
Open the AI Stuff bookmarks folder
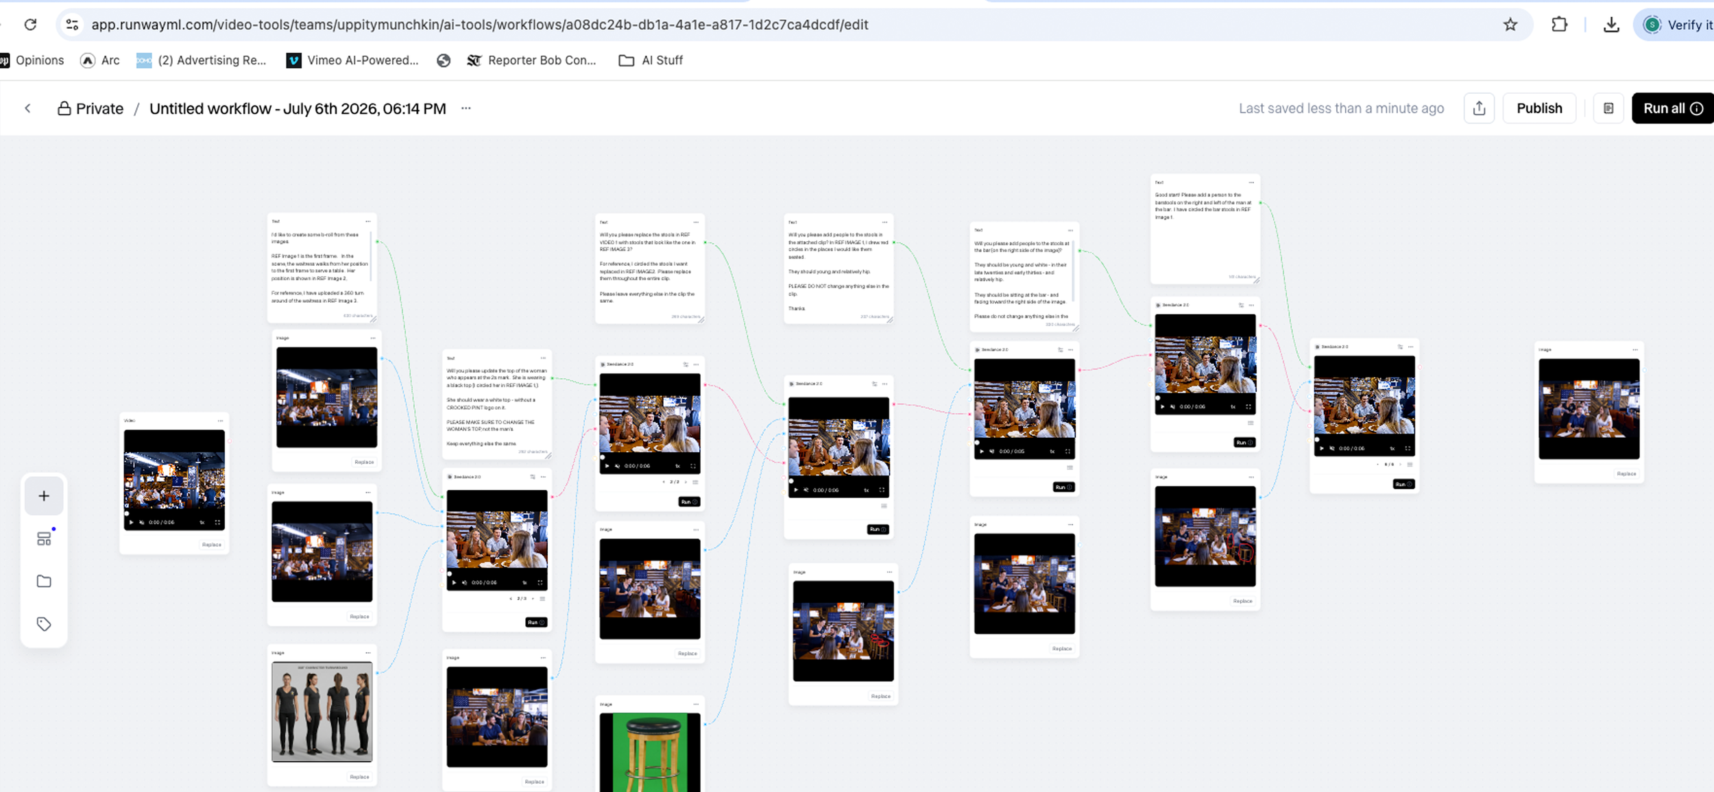click(651, 60)
